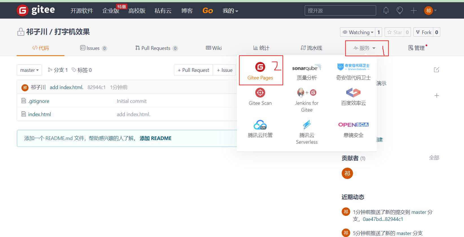
Task: Open Gitee Pages service
Action: [x=260, y=71]
